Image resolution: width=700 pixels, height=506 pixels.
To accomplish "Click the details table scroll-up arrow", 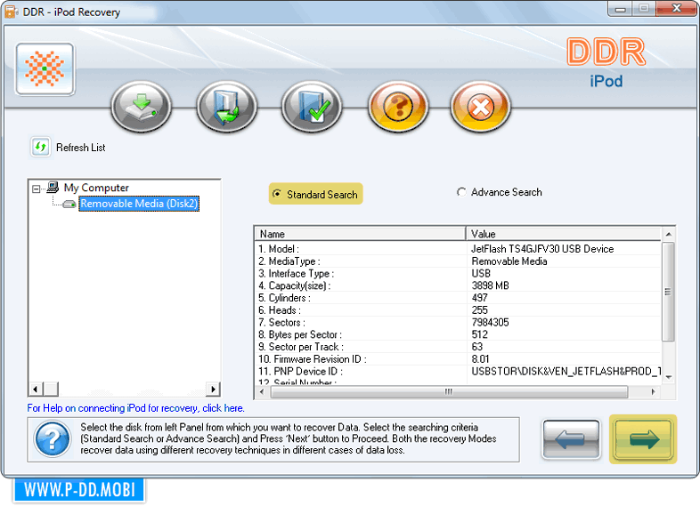I will (668, 234).
